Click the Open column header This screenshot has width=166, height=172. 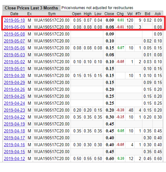(x=77, y=14)
